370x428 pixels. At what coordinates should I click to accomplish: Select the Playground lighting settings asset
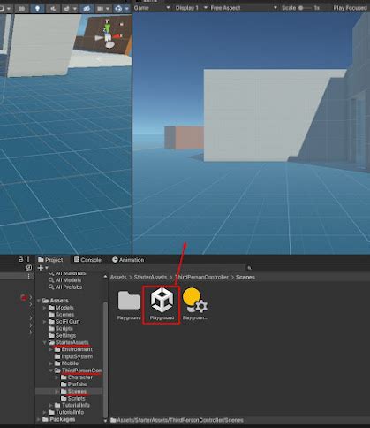click(195, 304)
